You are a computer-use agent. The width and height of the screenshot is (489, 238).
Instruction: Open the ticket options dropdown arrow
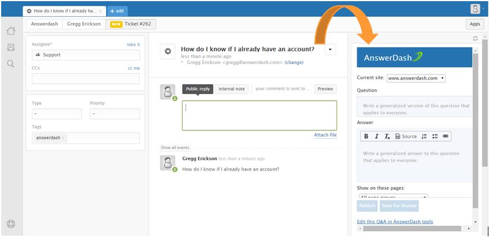pos(330,50)
